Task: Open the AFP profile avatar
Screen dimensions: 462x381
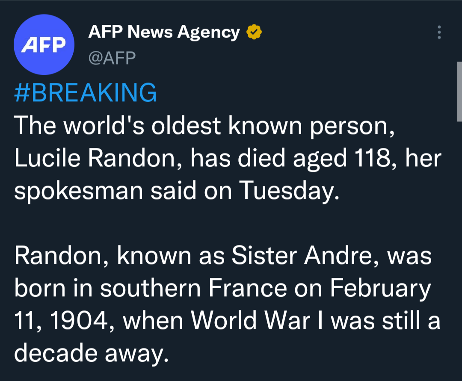Action: (44, 44)
